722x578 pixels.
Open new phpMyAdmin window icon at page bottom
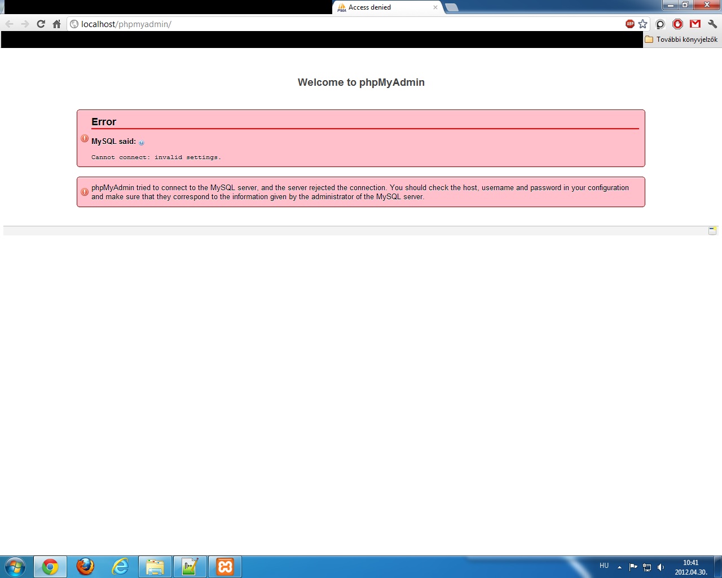click(712, 231)
